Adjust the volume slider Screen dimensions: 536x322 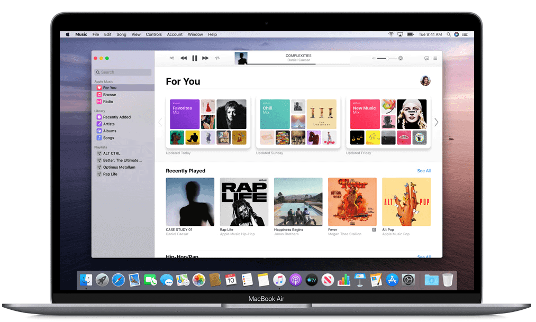[387, 58]
